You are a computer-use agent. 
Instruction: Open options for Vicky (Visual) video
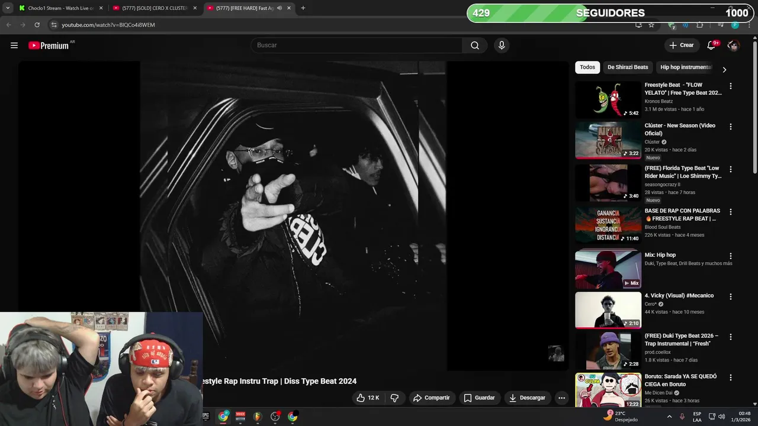[x=730, y=296]
